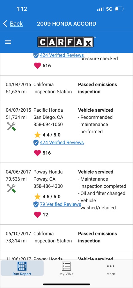
Task: Tap the star rating 4.4 / 5.0
Action: point(47,135)
